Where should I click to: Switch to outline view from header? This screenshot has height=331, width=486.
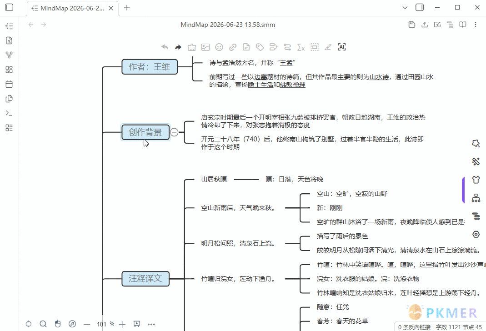coord(450,25)
